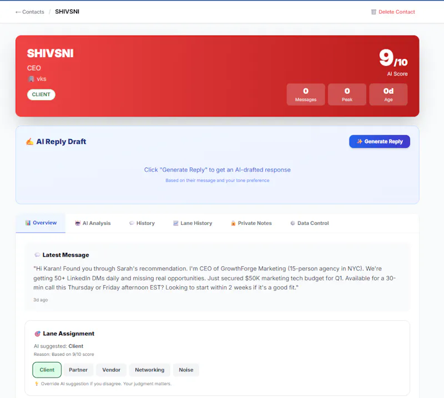Viewport: 444px width, 398px height.
Task: Click the bar chart icon on Overview tab
Action: pyautogui.click(x=28, y=223)
